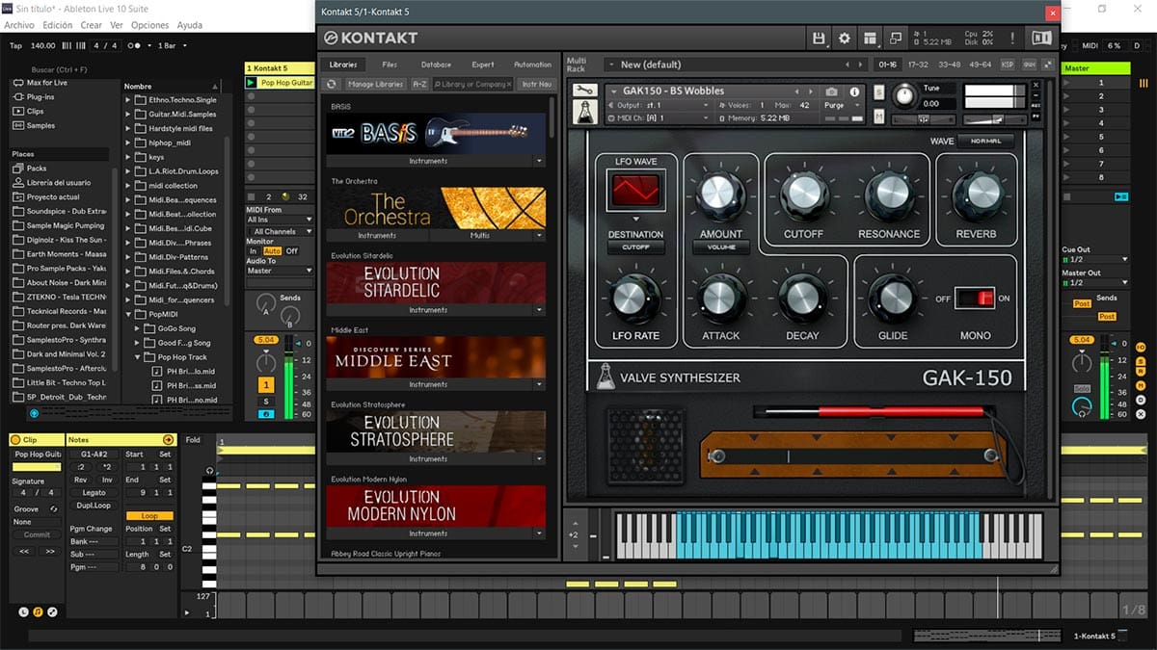This screenshot has height=650, width=1157.
Task: Show GAK150 instrument info icon
Action: point(853,91)
